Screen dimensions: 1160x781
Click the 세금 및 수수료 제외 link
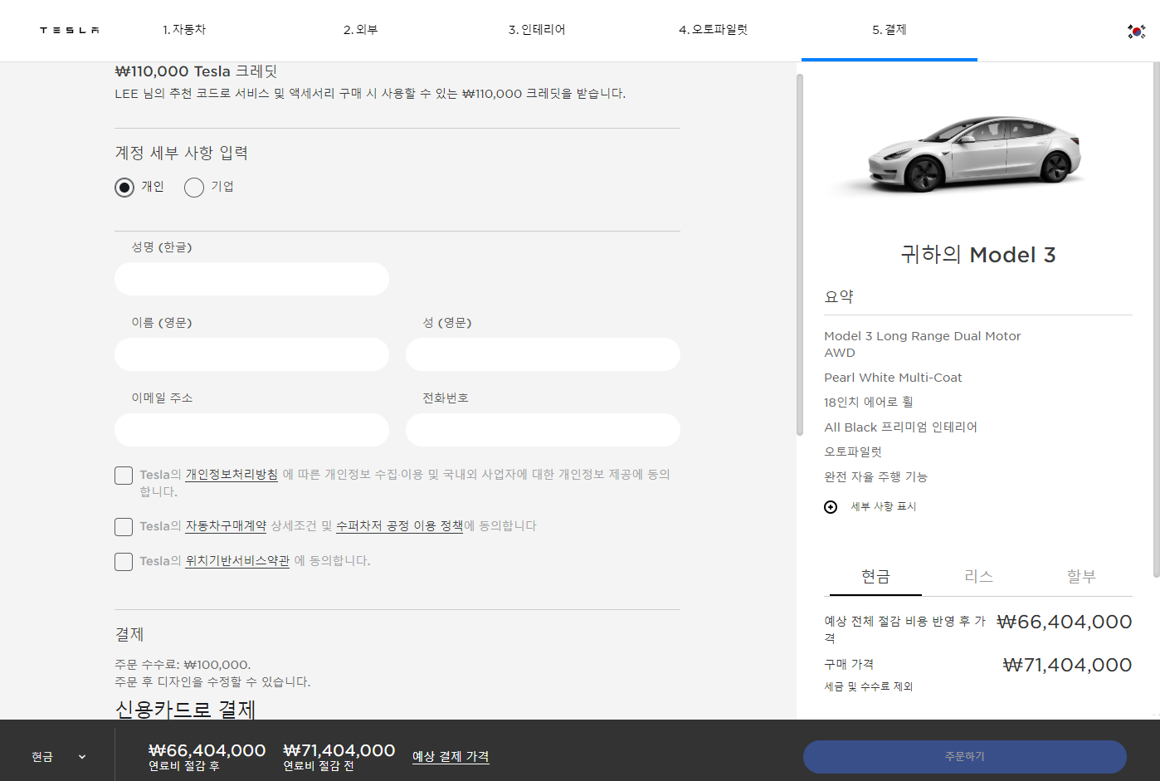tap(868, 686)
